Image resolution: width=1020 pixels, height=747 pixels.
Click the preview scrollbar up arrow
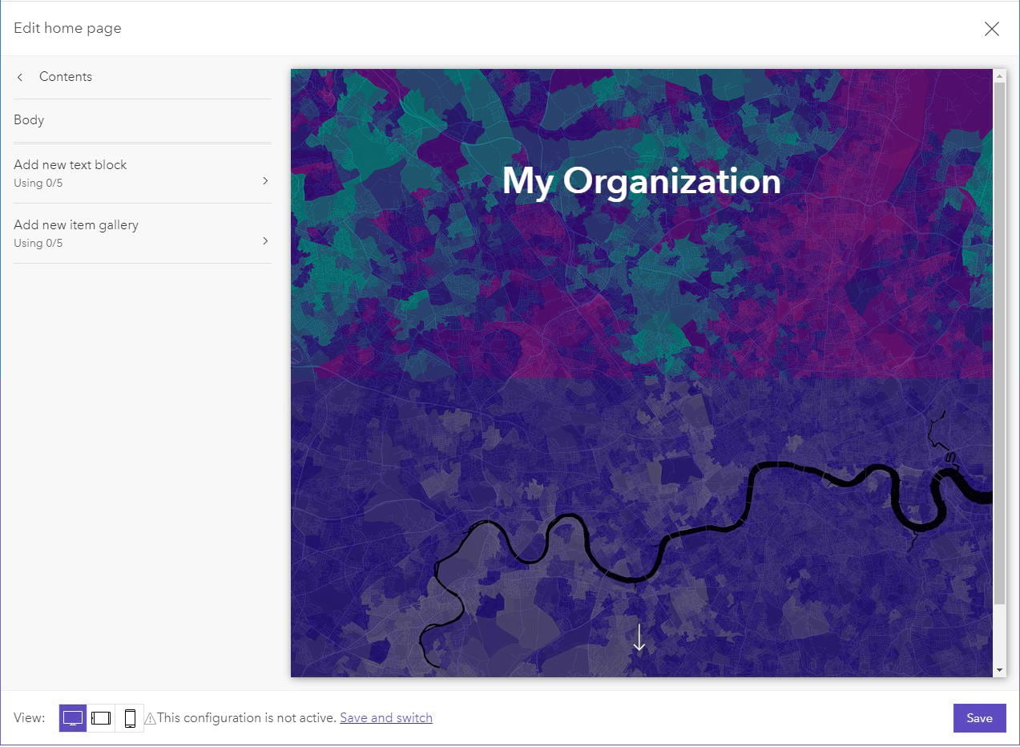pyautogui.click(x=999, y=76)
